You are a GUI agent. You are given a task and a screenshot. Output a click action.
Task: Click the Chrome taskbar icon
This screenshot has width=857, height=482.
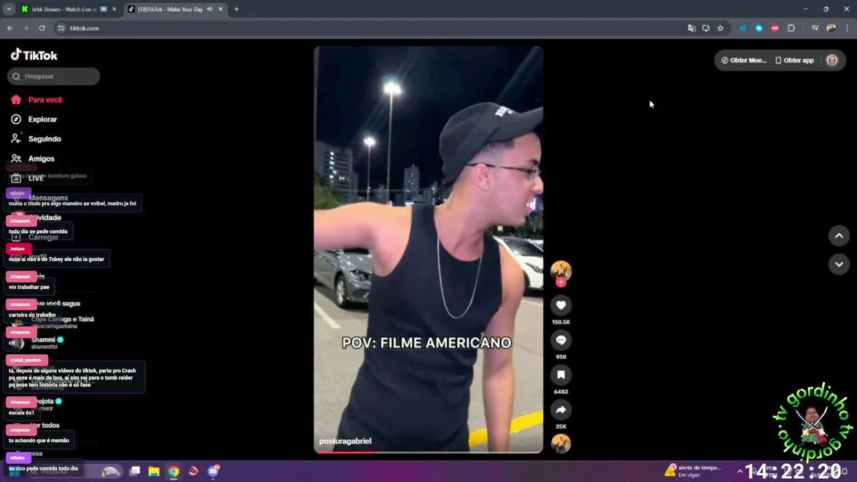173,471
